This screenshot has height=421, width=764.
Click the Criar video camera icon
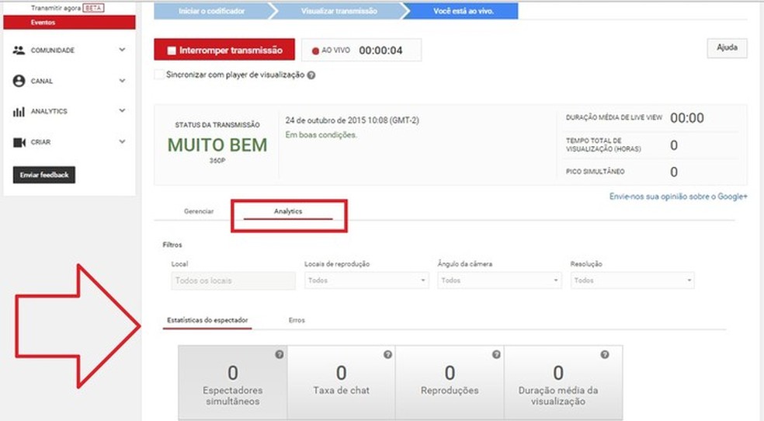19,142
